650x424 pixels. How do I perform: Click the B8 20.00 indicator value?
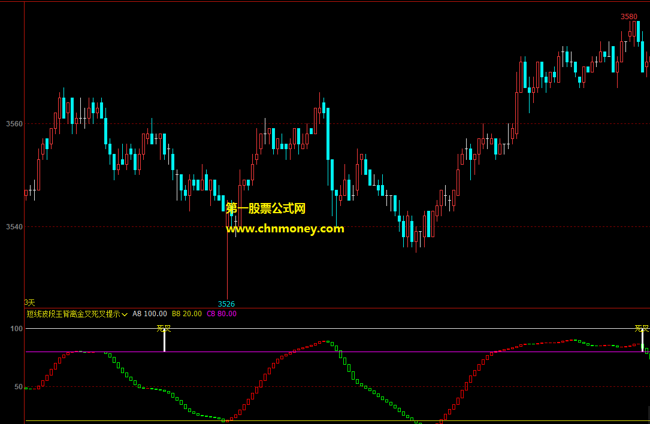[x=186, y=314]
